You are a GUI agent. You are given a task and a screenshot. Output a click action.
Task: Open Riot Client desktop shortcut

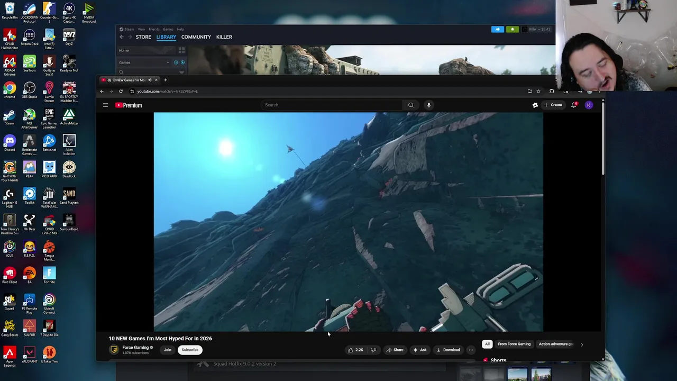10,275
